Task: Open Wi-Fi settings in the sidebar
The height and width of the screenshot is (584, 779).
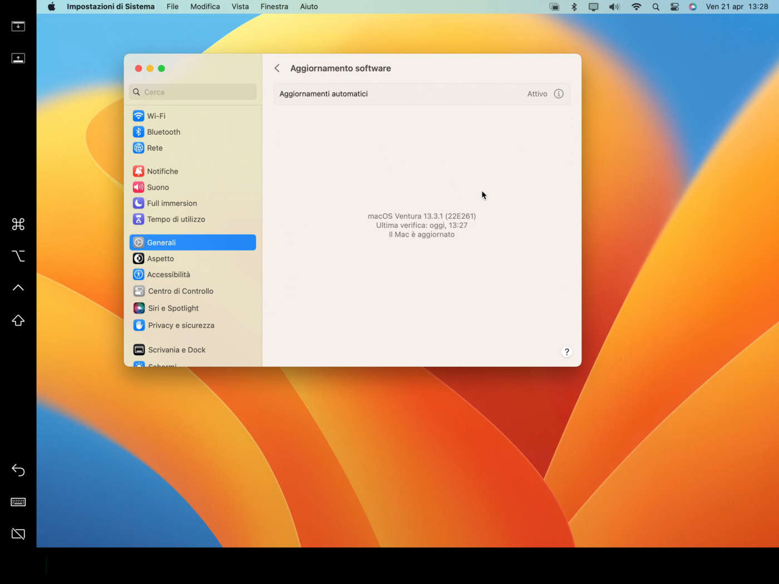Action: pos(156,116)
